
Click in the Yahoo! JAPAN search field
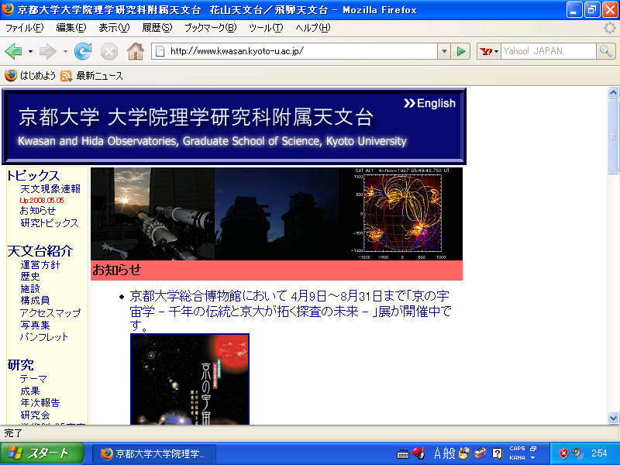(548, 51)
